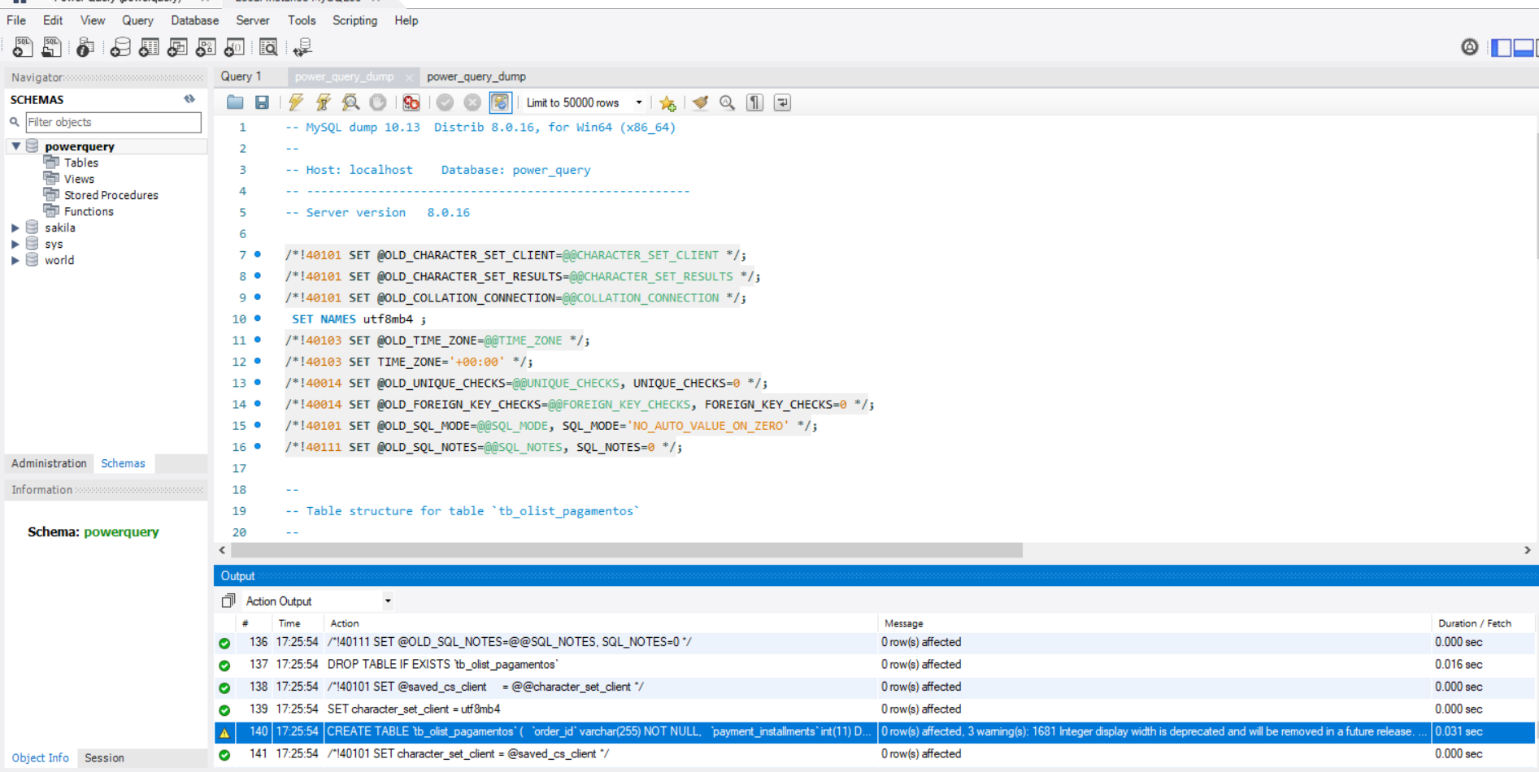The height and width of the screenshot is (772, 1539).
Task: Close the active power_query_dump tab
Action: tap(409, 77)
